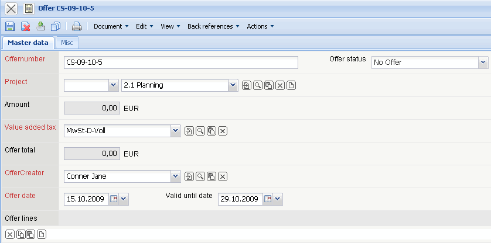
Task: Click the printer icon in toolbar
Action: coord(76,26)
